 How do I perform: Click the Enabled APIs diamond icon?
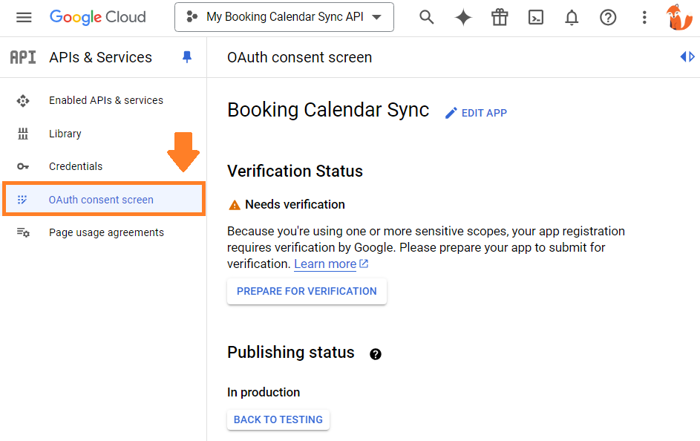tap(23, 101)
